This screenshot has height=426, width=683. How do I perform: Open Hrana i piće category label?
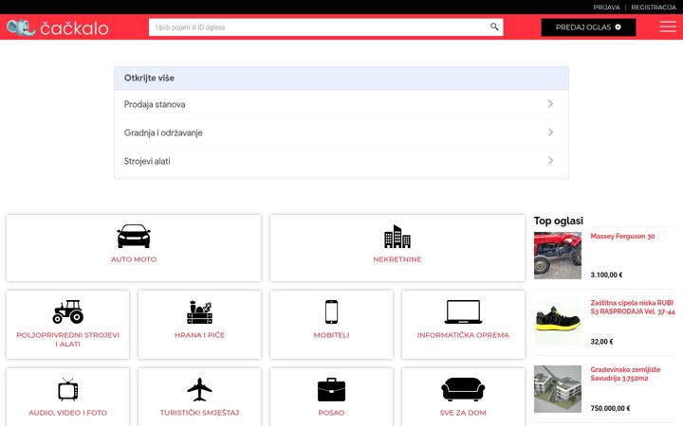tap(199, 335)
